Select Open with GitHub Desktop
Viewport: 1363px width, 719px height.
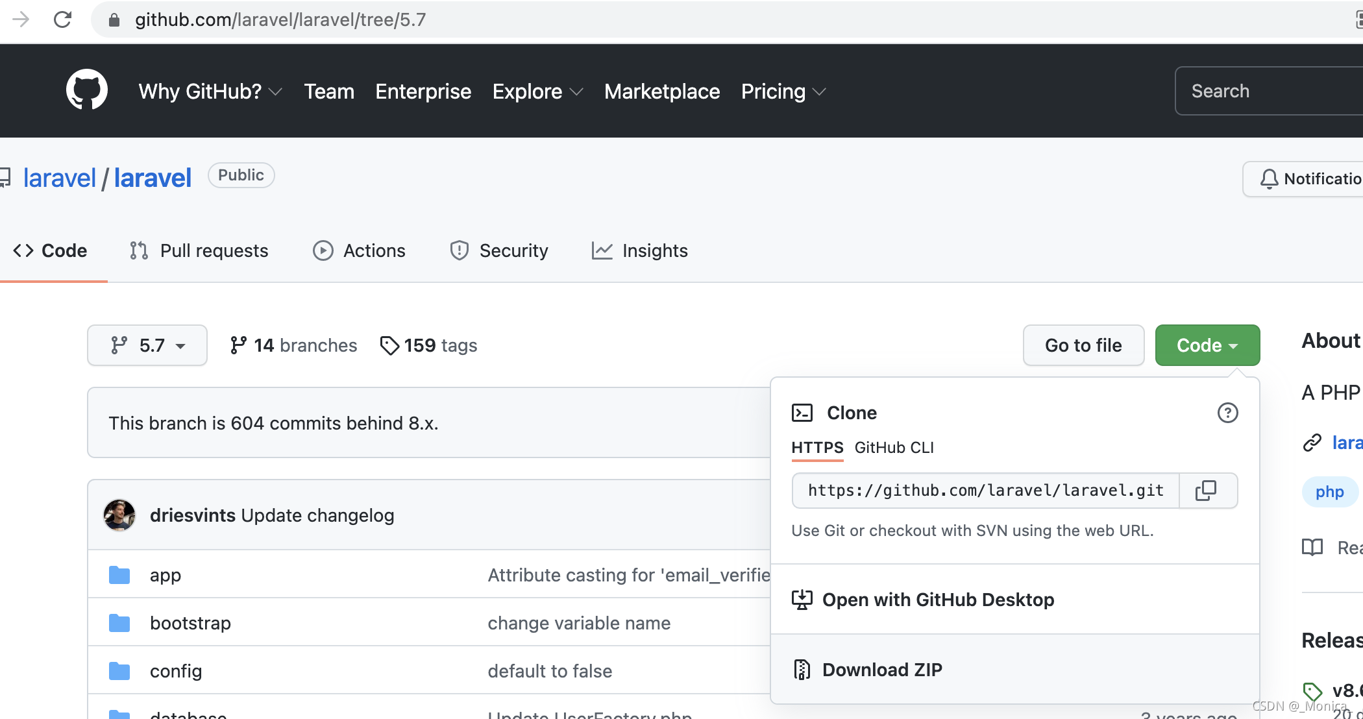coord(937,600)
